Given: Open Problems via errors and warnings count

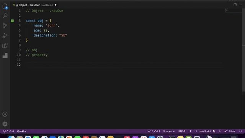Looking at the screenshot, I should [x=8, y=131].
